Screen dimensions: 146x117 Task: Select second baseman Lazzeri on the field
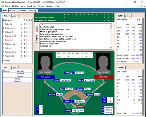pos(83,89)
